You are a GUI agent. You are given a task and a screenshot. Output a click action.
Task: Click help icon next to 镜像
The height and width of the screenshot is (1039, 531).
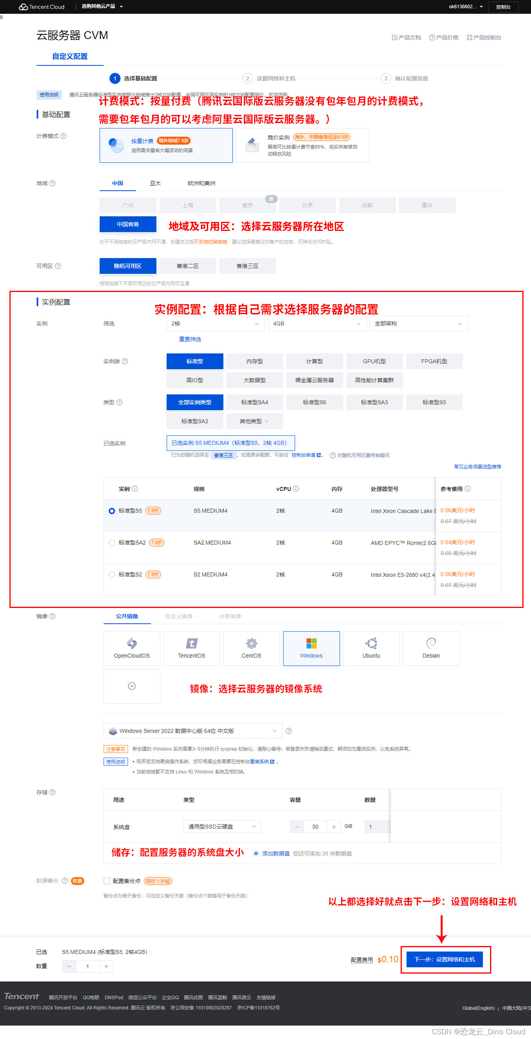pyautogui.click(x=52, y=616)
